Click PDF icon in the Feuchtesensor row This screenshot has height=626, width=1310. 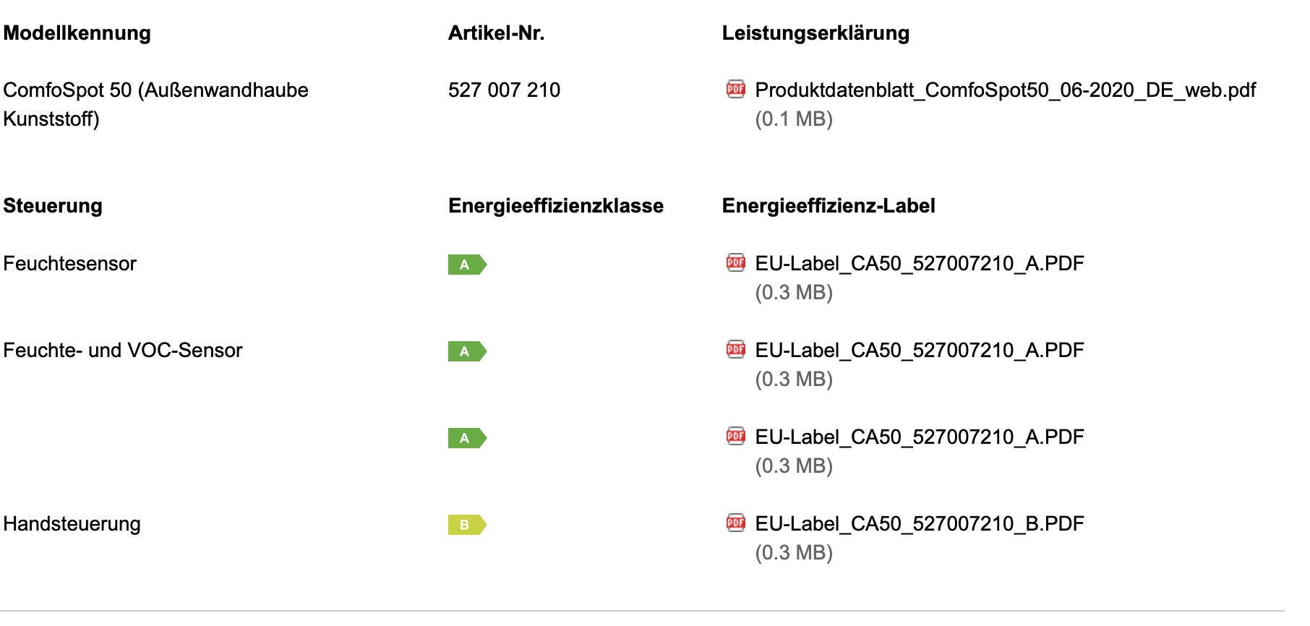tap(735, 262)
